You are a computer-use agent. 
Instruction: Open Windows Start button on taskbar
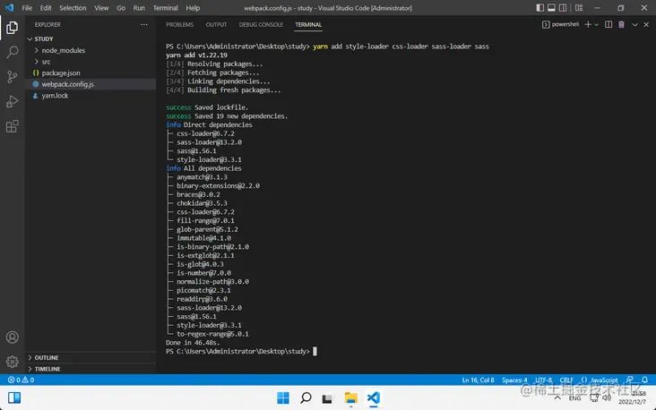coord(283,397)
